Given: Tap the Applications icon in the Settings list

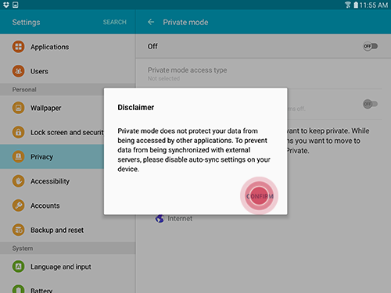Looking at the screenshot, I should click(x=18, y=47).
